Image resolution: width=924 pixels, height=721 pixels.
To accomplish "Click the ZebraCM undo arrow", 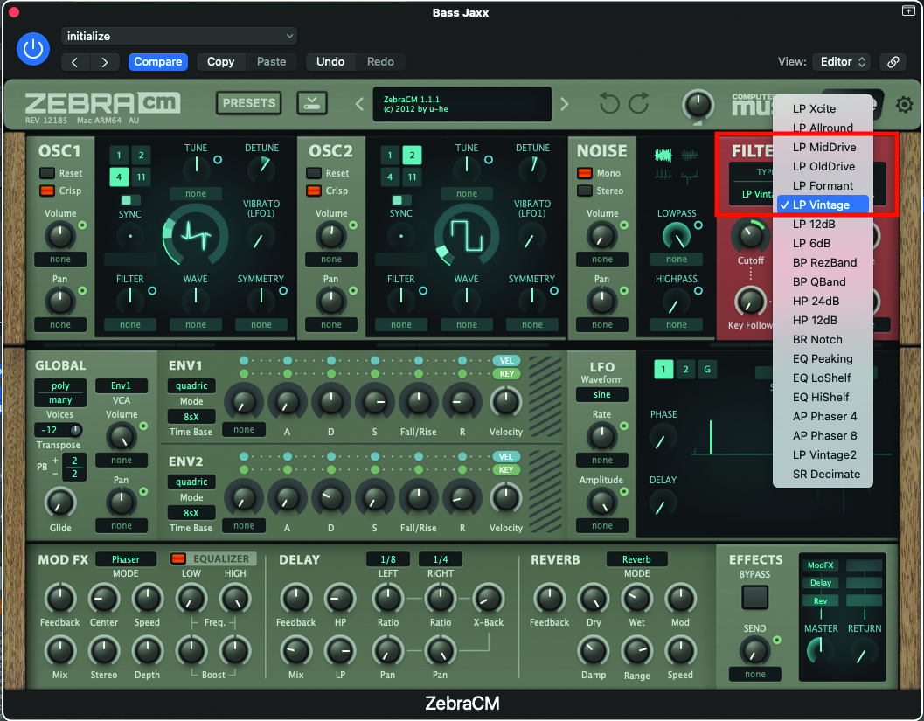I will point(610,104).
